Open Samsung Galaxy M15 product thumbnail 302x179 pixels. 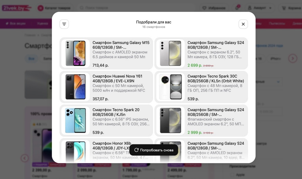coord(75,53)
